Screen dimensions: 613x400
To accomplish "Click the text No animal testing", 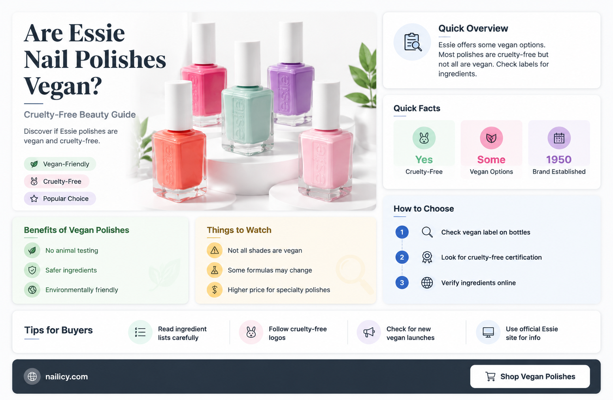I will (72, 250).
